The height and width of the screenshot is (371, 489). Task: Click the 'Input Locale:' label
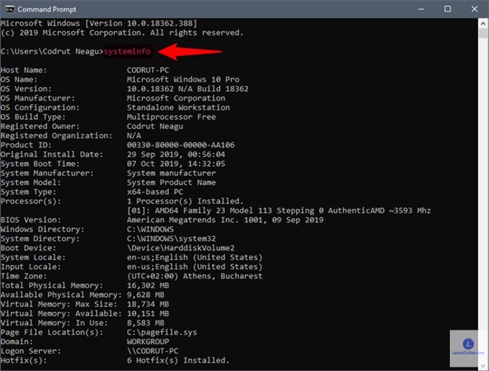tap(31, 266)
